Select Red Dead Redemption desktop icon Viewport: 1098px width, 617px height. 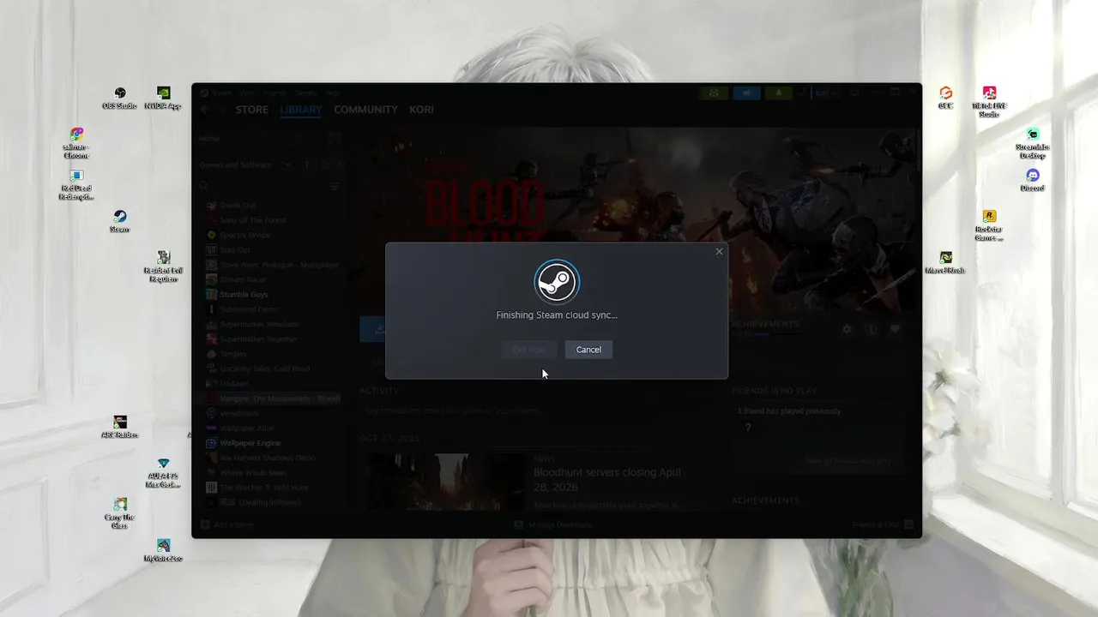click(x=76, y=185)
